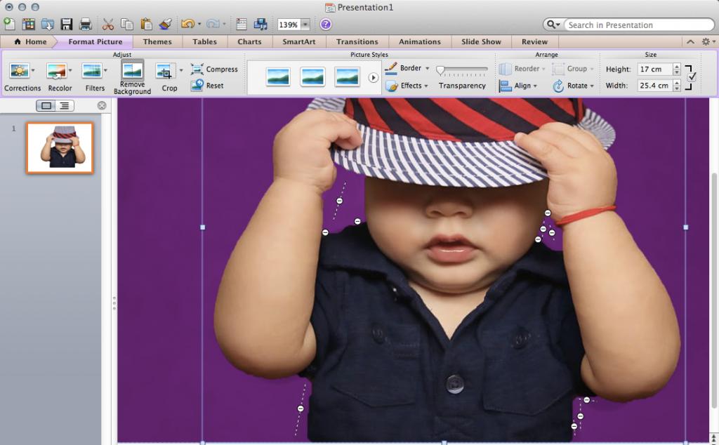Switch the pane to outline view
Viewport: 719px width, 445px height.
pos(65,106)
